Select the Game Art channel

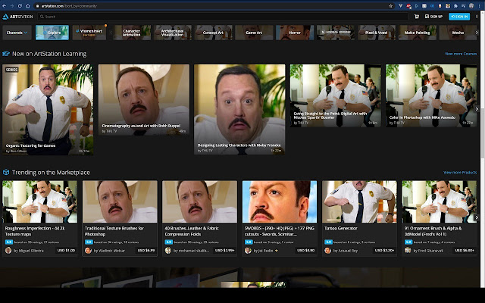tap(254, 33)
